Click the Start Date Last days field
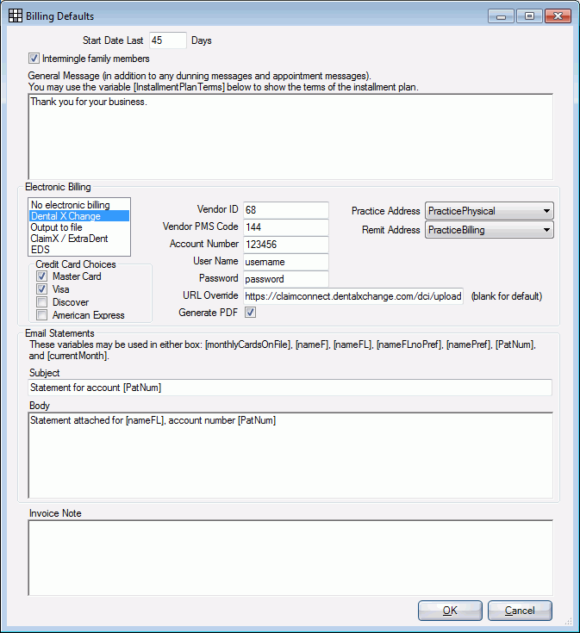Image resolution: width=580 pixels, height=633 pixels. (x=167, y=40)
